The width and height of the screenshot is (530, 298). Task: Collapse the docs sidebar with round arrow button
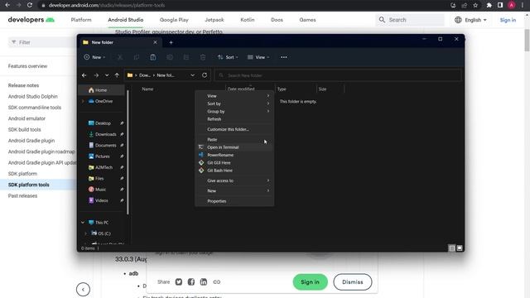pos(83,289)
